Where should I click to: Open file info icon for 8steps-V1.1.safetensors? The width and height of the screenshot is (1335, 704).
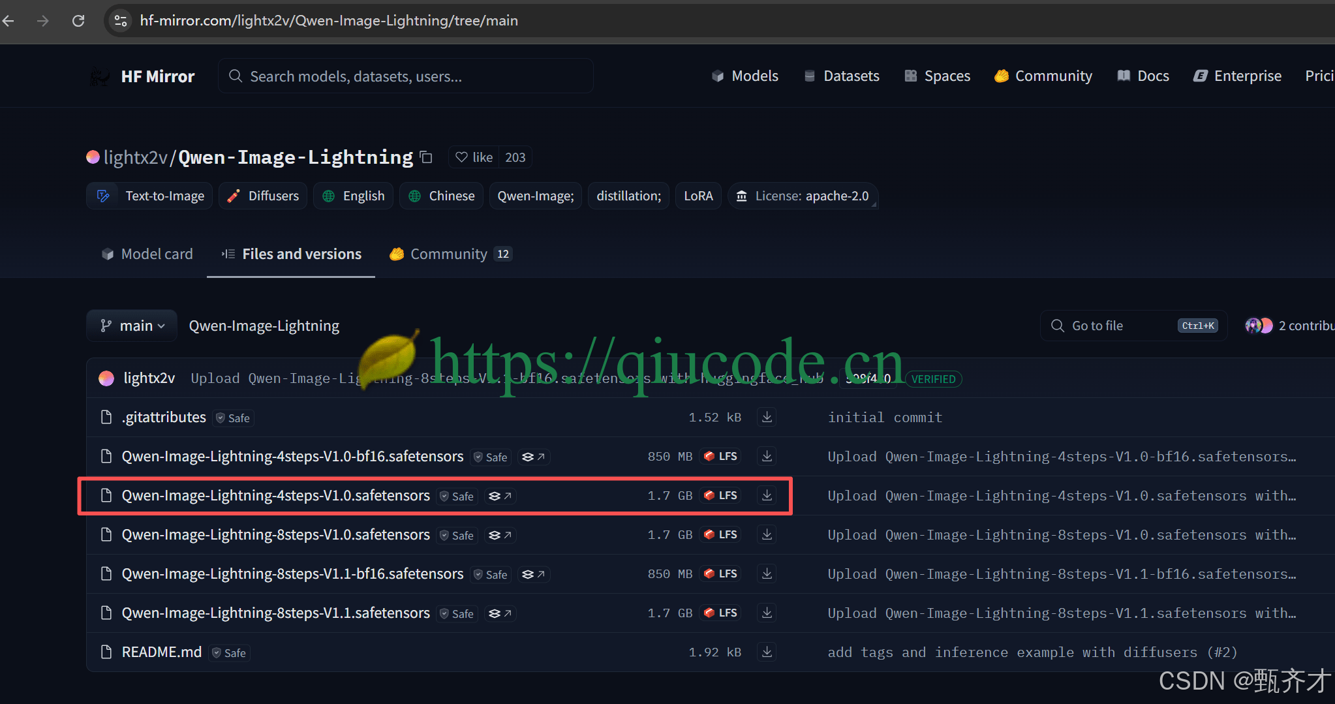click(500, 614)
